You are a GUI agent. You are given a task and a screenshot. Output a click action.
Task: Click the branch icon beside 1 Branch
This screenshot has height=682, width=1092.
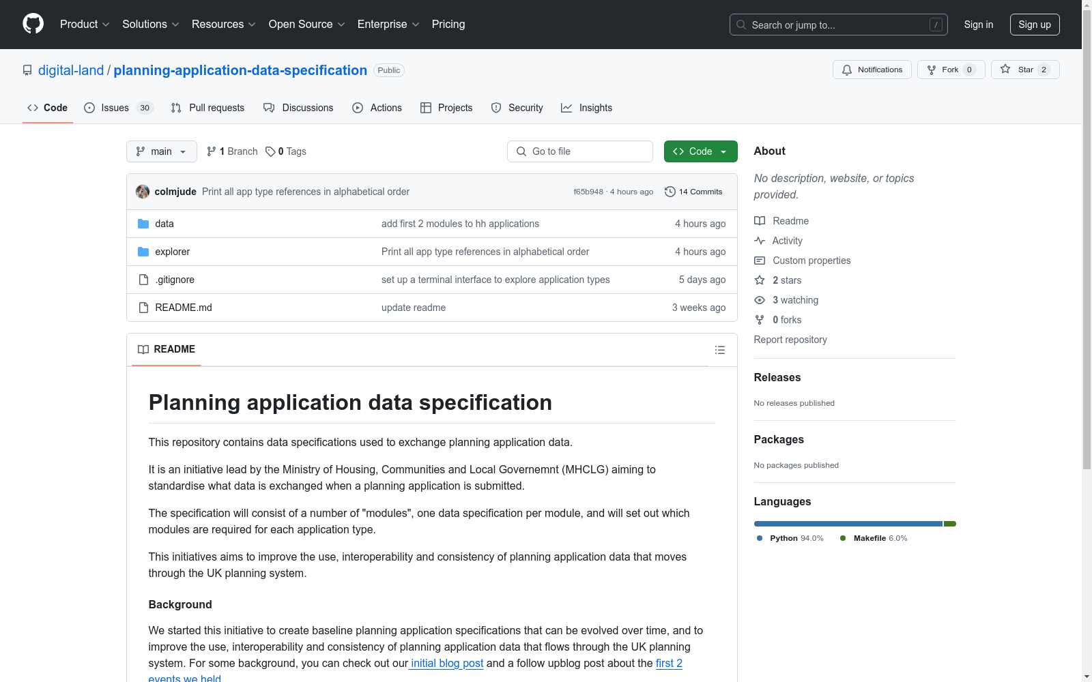[x=212, y=151]
